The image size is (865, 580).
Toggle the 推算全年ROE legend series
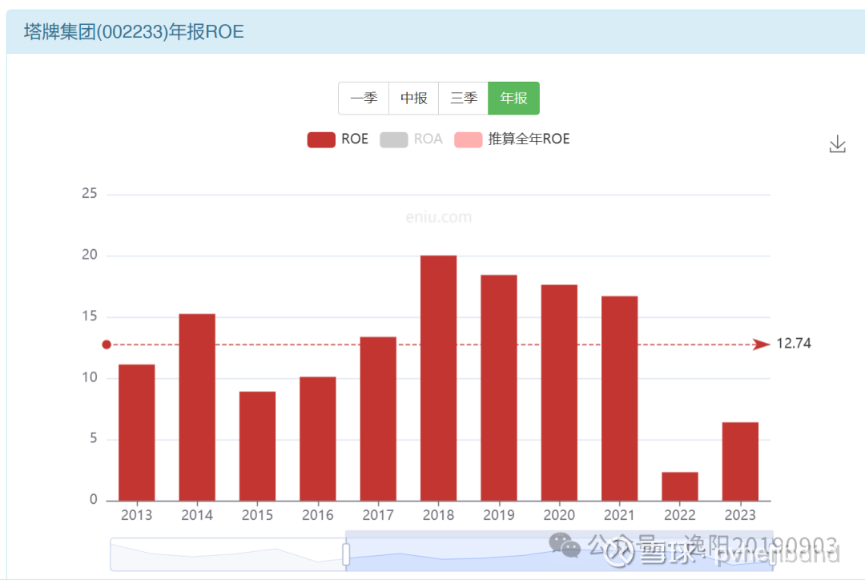point(512,139)
